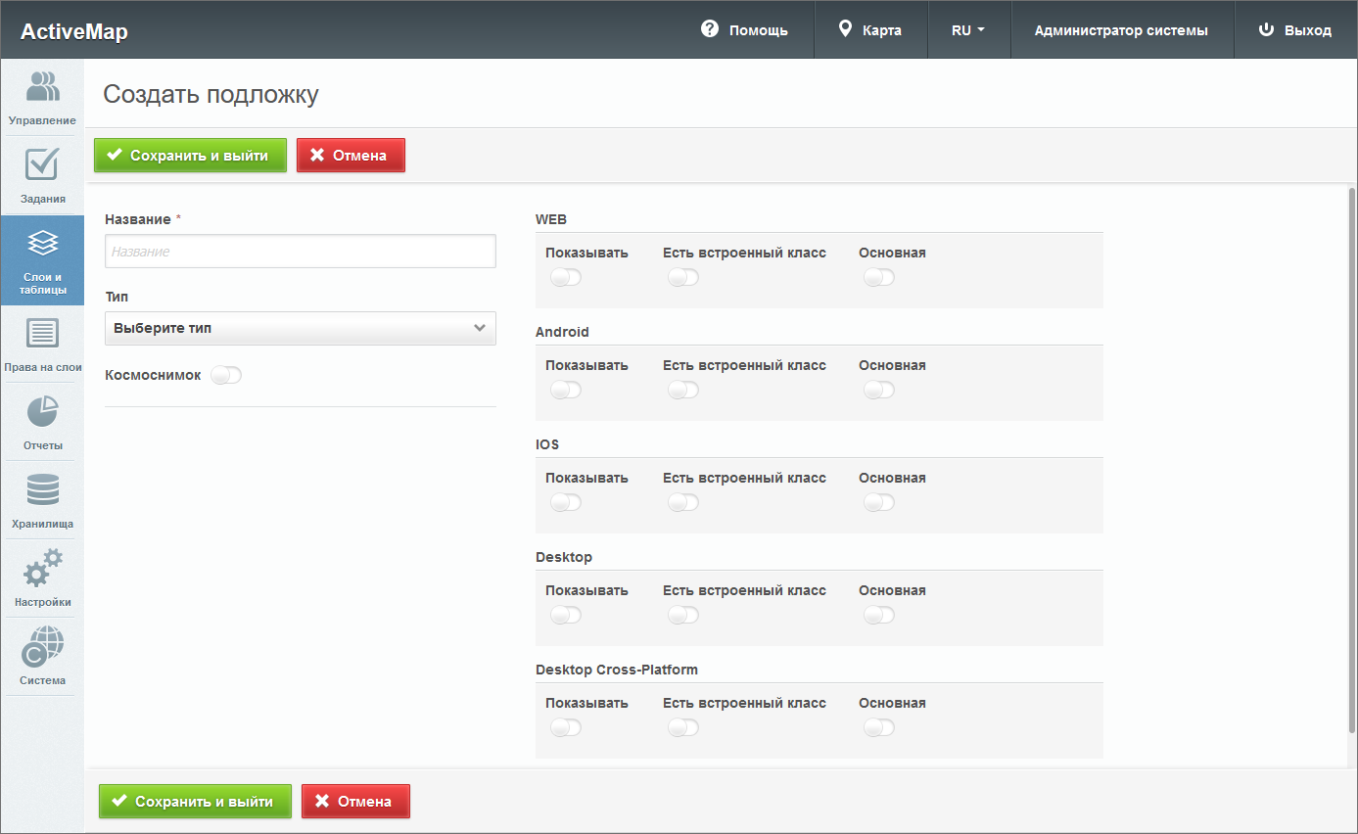Screen dimensions: 1358x834
Task: Toggle Есть встроенный класс under IOS
Action: (682, 503)
